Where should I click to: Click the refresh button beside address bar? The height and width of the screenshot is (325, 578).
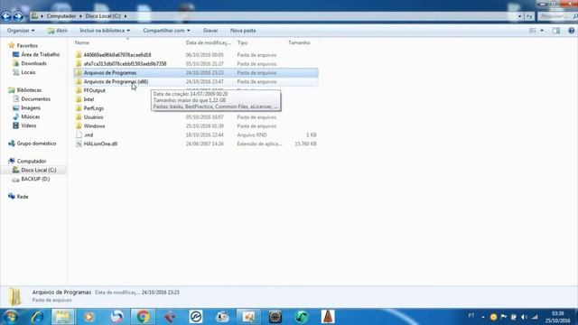click(529, 16)
